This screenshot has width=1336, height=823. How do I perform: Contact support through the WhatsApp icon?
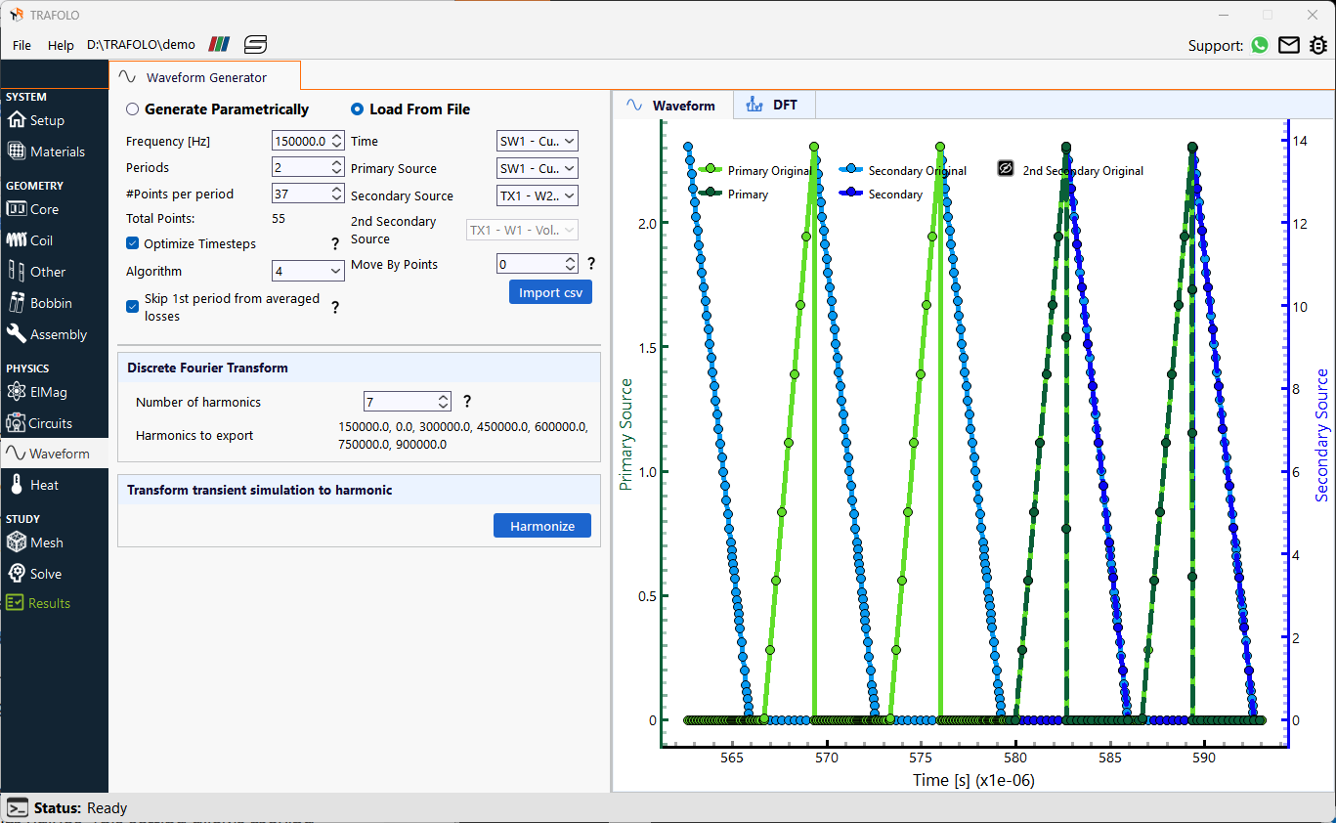click(1260, 45)
